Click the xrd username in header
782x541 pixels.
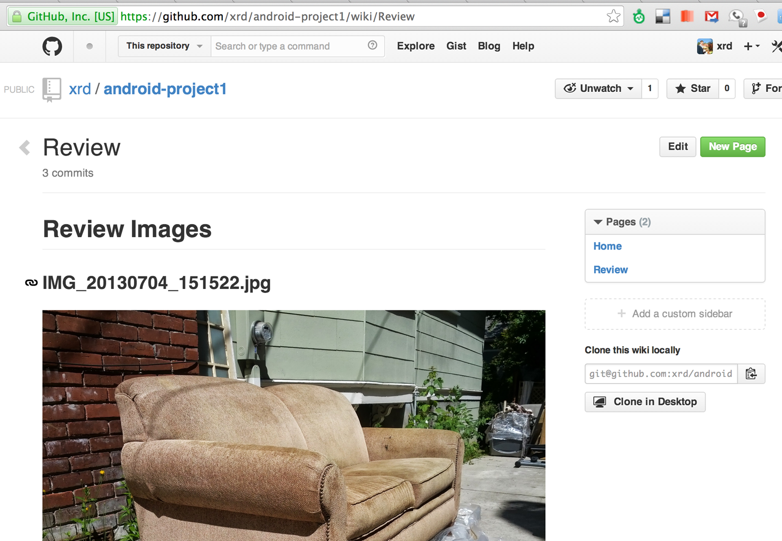coord(725,46)
